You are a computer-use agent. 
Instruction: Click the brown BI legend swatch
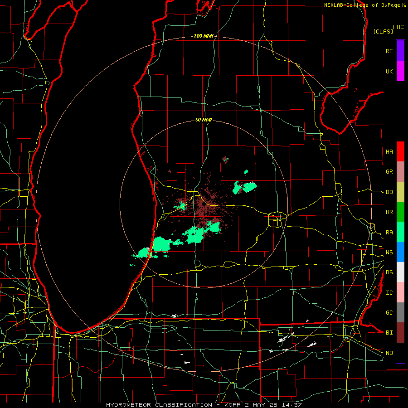tap(400, 333)
